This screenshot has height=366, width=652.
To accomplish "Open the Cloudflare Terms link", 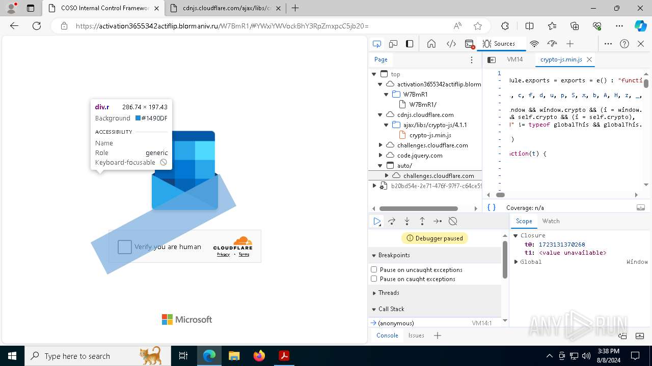I will [244, 254].
